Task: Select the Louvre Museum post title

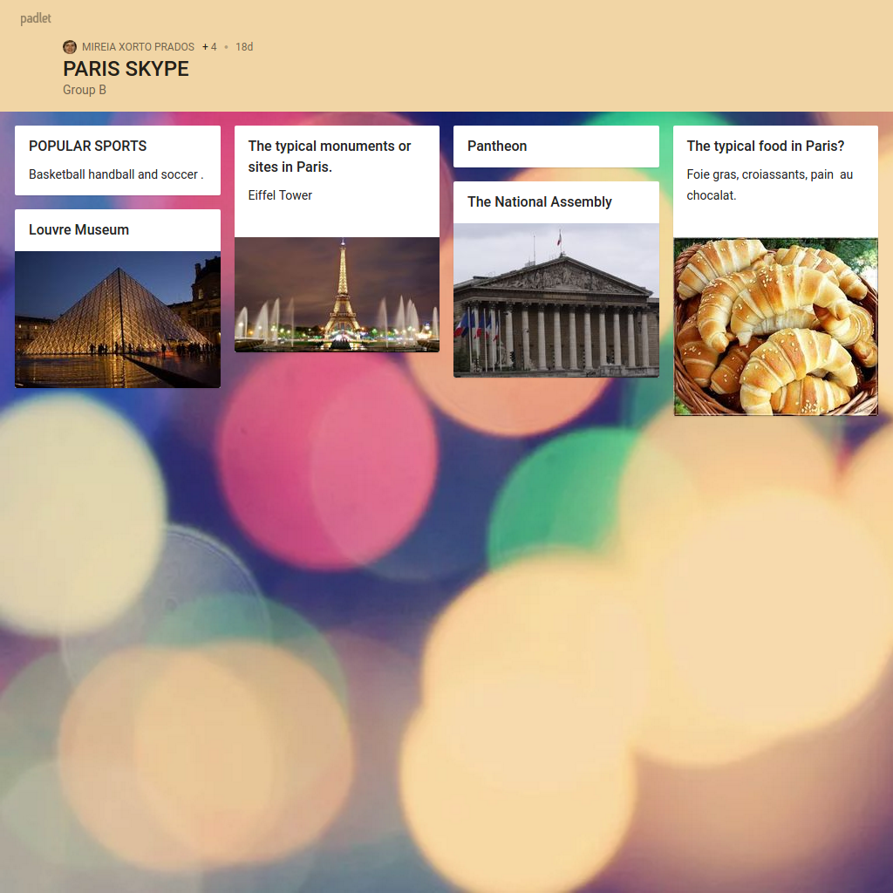Action: [78, 229]
